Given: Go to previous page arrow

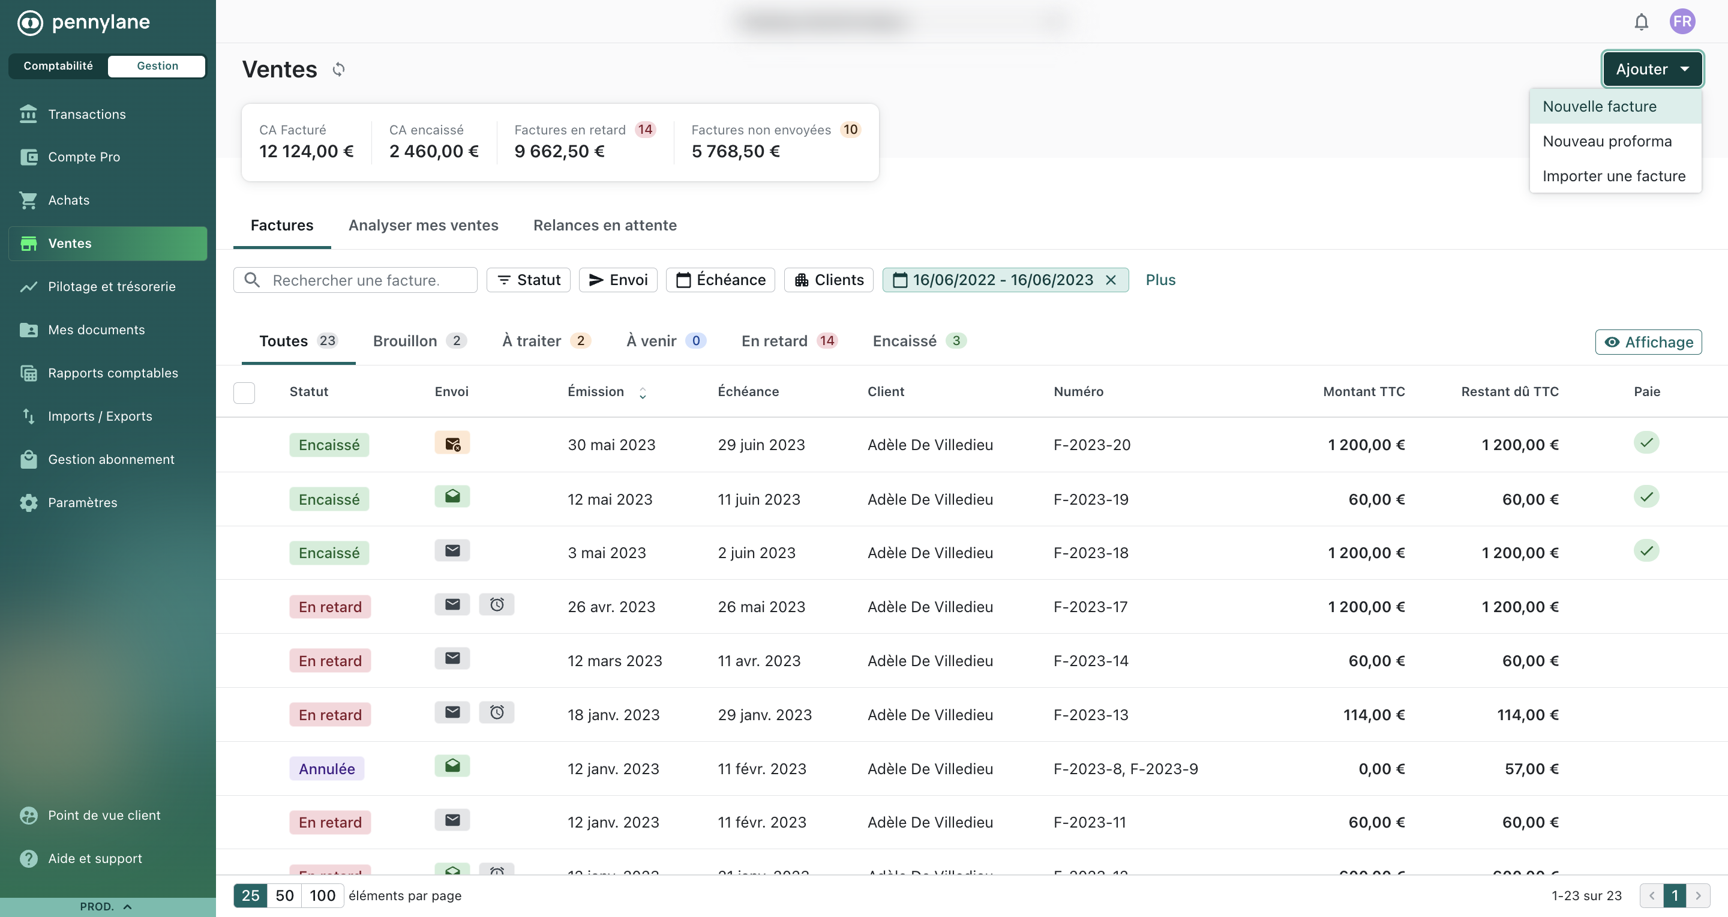Looking at the screenshot, I should tap(1652, 895).
